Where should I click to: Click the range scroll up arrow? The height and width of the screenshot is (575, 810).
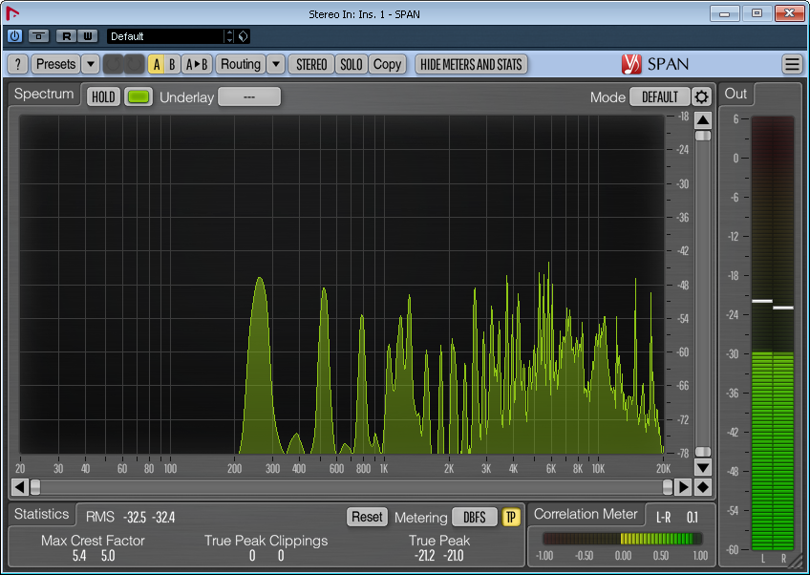click(703, 120)
